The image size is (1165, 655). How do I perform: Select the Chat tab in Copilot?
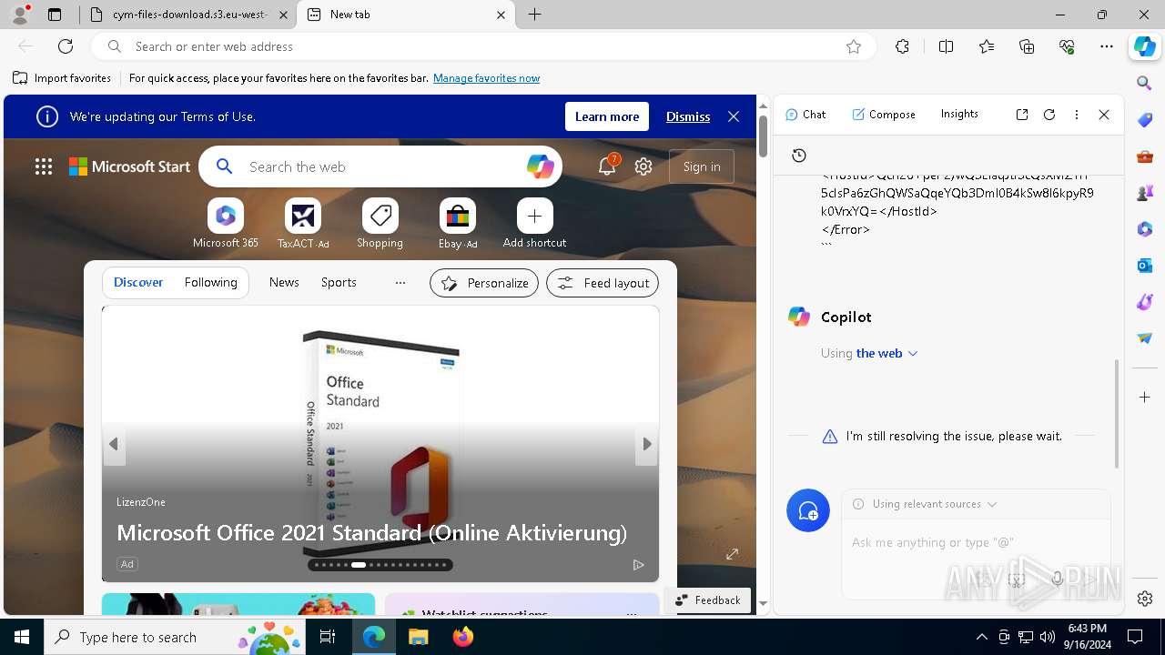pyautogui.click(x=805, y=115)
